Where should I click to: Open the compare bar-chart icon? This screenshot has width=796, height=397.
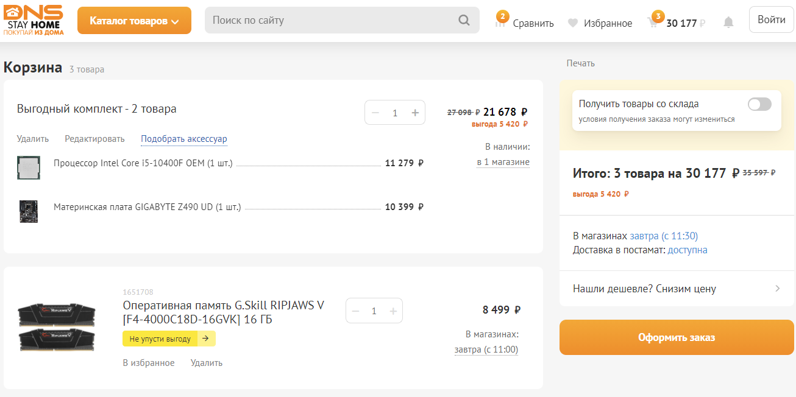[x=500, y=23]
